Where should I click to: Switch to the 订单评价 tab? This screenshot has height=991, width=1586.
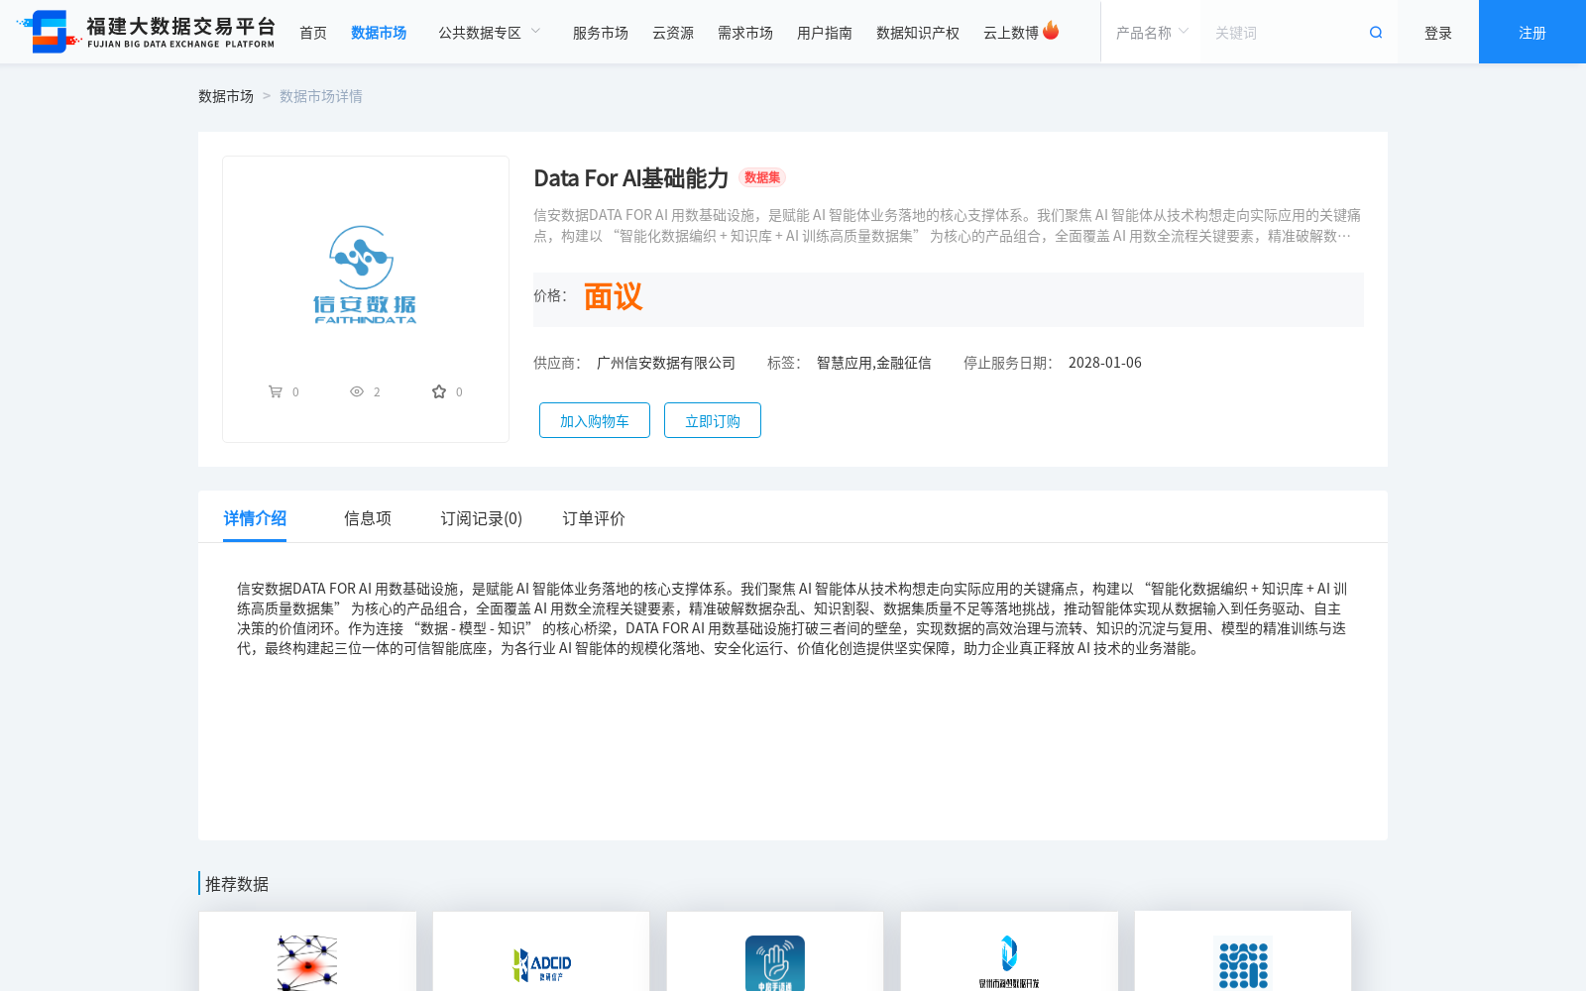[594, 518]
